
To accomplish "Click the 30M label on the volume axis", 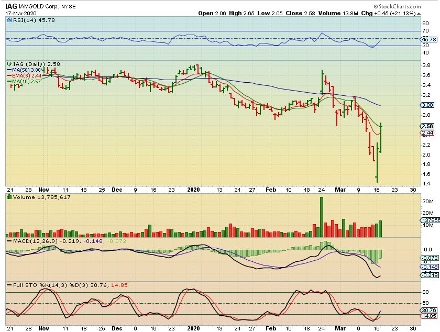I will [x=428, y=201].
